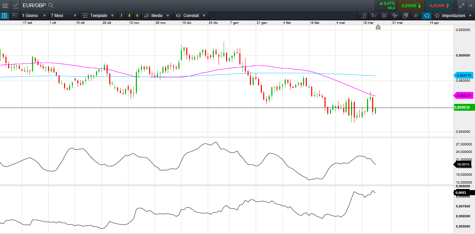Image resolution: width=475 pixels, height=234 pixels.
Task: Click the line chart icon beside EUR/GBP
Action: [x=16, y=5]
